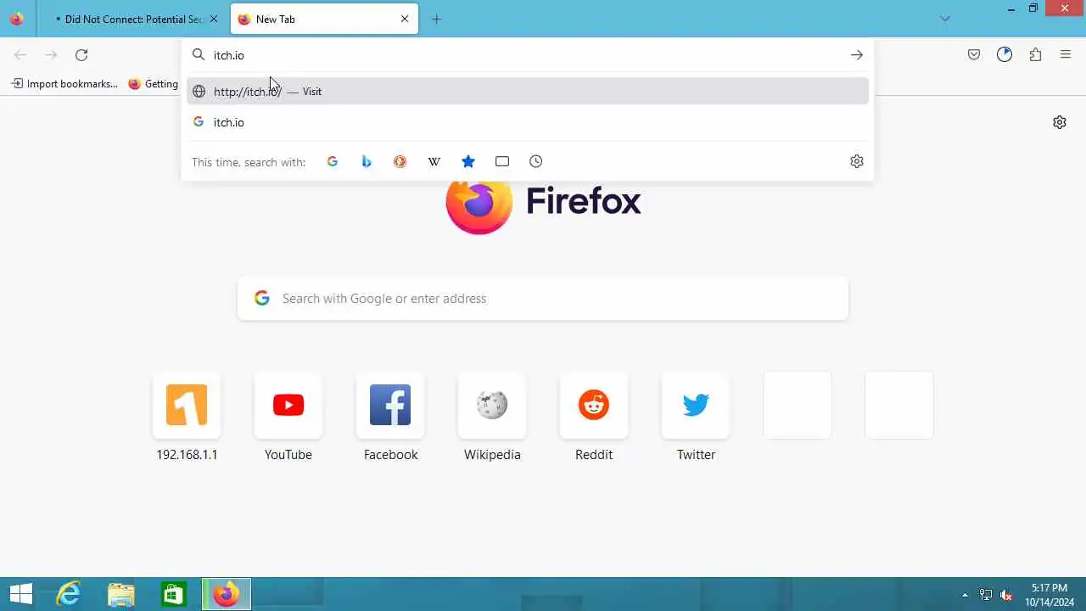Open the Firefox View pinned icon
The width and height of the screenshot is (1086, 611).
pos(17,19)
